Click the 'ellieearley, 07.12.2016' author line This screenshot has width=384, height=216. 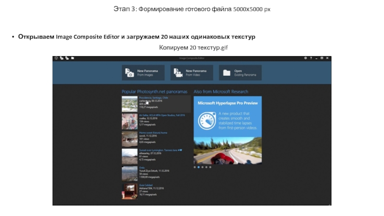point(150,153)
